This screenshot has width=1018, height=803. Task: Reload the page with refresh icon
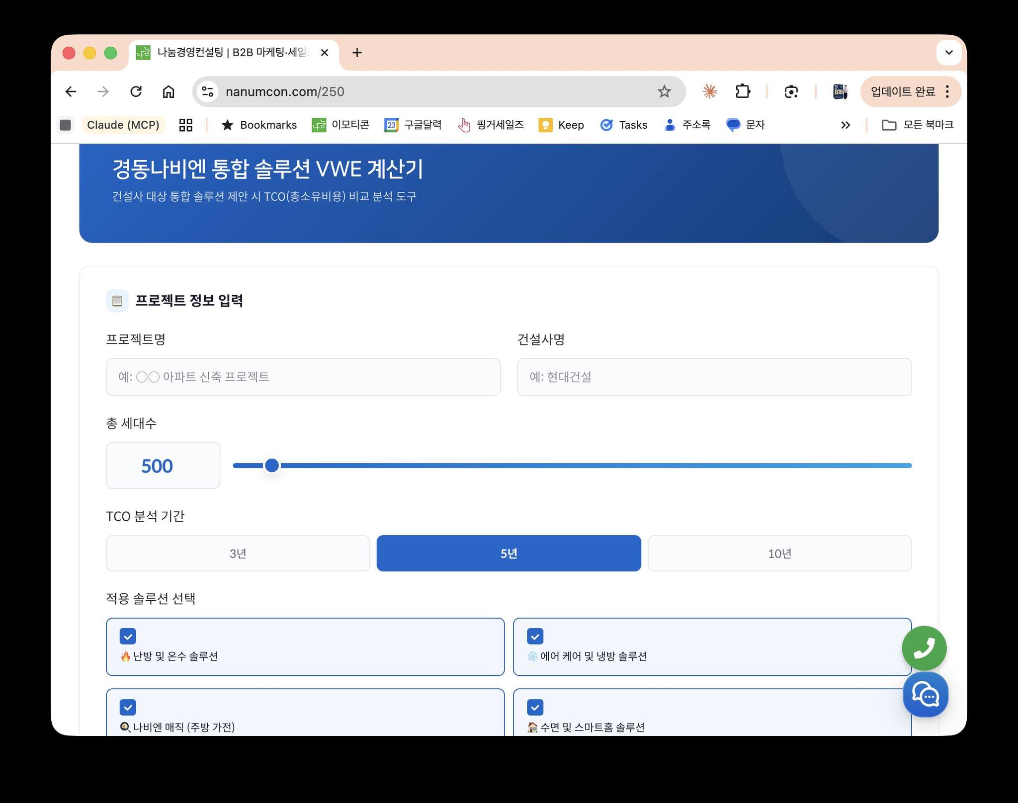point(136,91)
